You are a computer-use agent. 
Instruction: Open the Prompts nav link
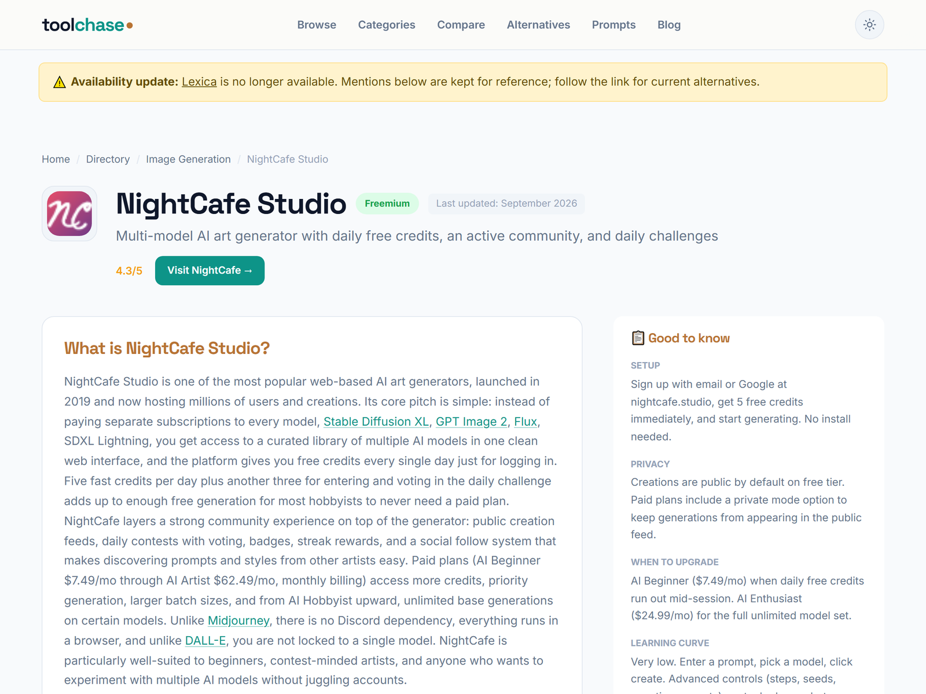(613, 25)
